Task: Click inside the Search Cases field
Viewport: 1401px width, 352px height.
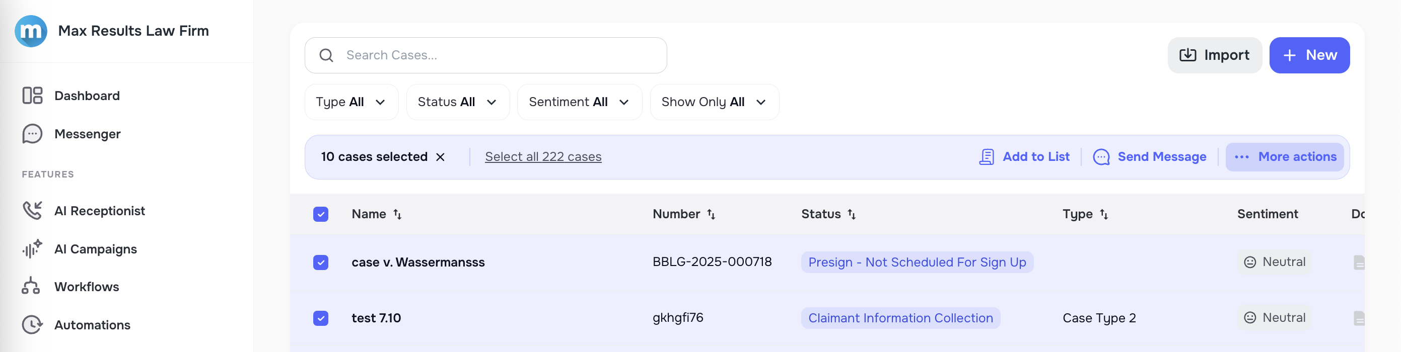Action: [x=485, y=55]
